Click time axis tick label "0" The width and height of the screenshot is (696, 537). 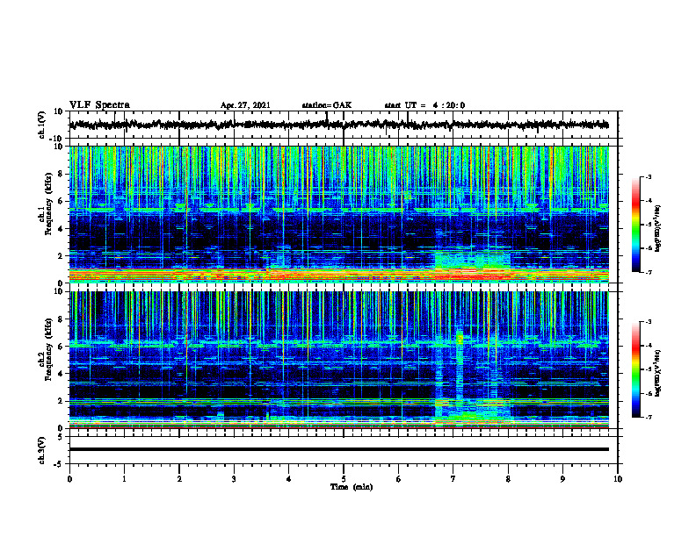(x=69, y=479)
